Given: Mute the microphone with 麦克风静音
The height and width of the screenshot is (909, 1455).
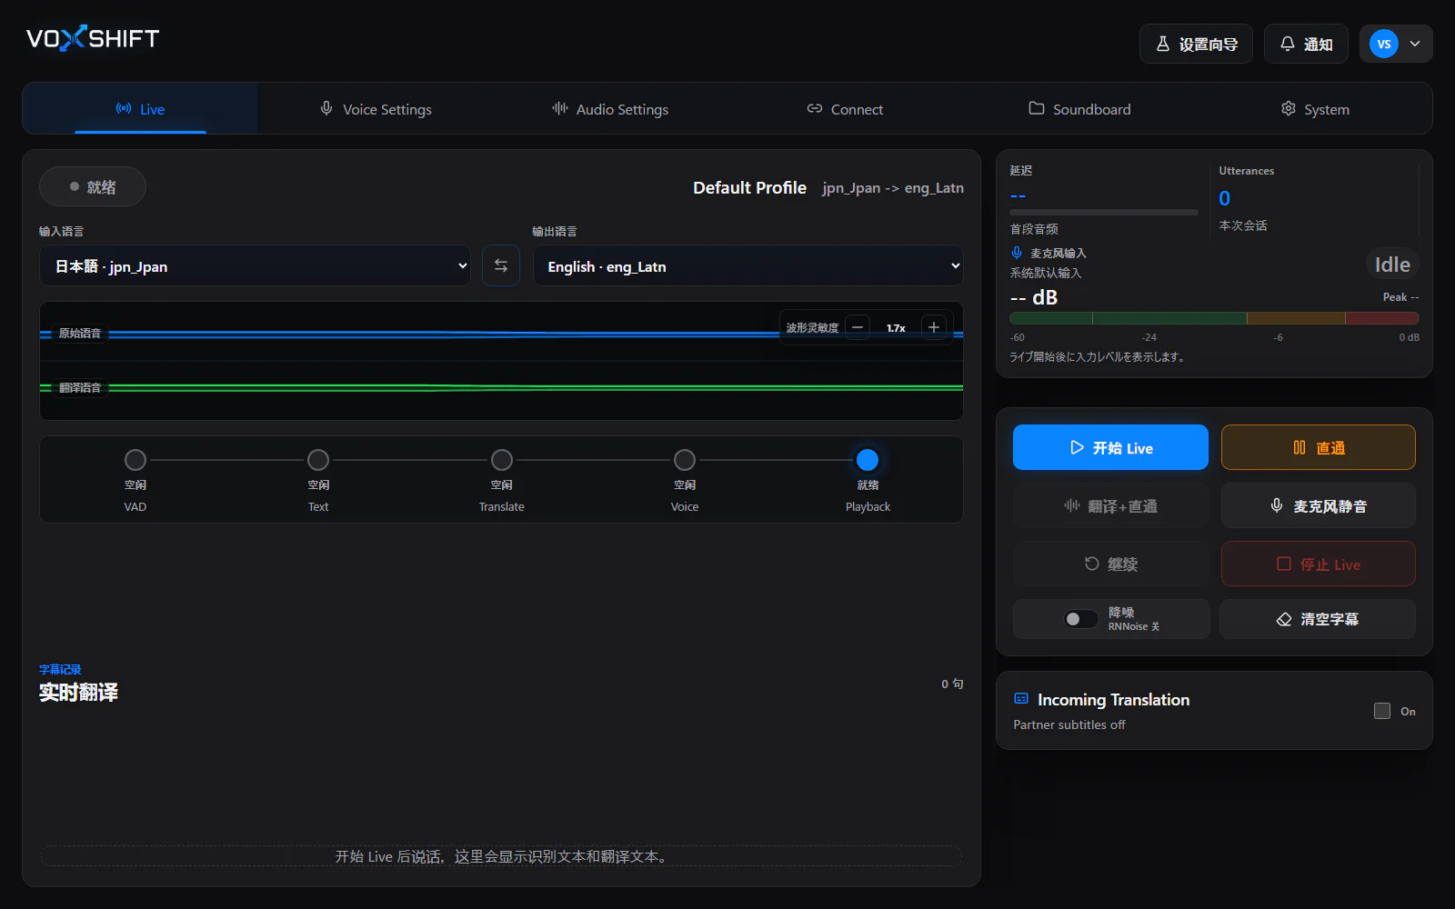Looking at the screenshot, I should click(x=1318, y=506).
